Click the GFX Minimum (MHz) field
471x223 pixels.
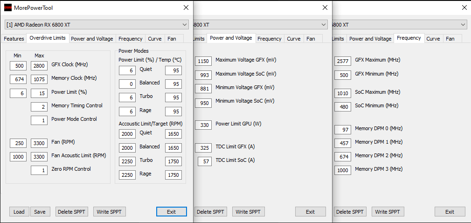[x=343, y=75]
